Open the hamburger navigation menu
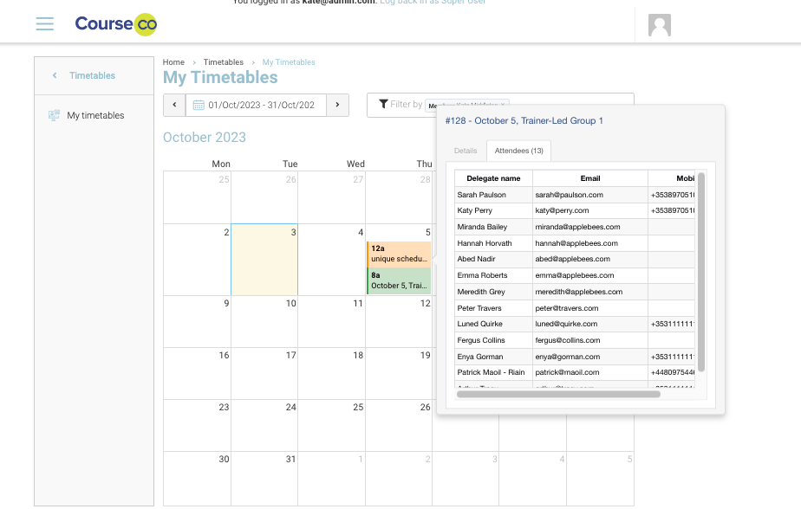 (x=45, y=24)
